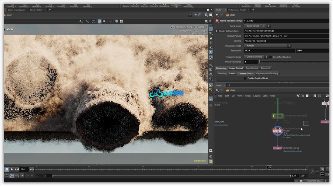Expand Render Settings Prim disclosure arrow
The image size is (333, 186).
(x=217, y=31)
